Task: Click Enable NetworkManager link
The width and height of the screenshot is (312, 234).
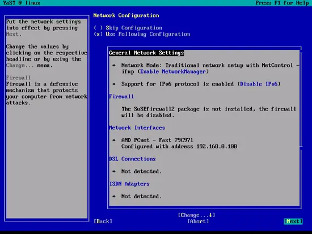Action: (173, 71)
